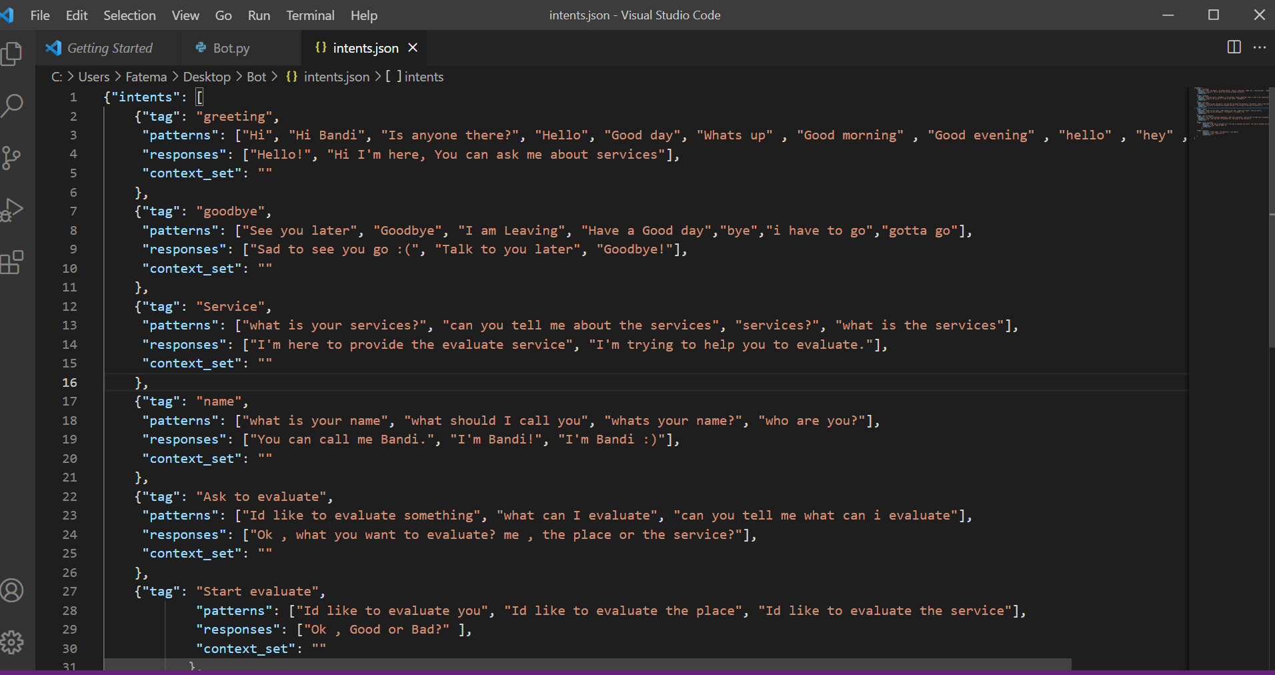
Task: Click the "I'm Bandi!" response string
Action: point(496,440)
